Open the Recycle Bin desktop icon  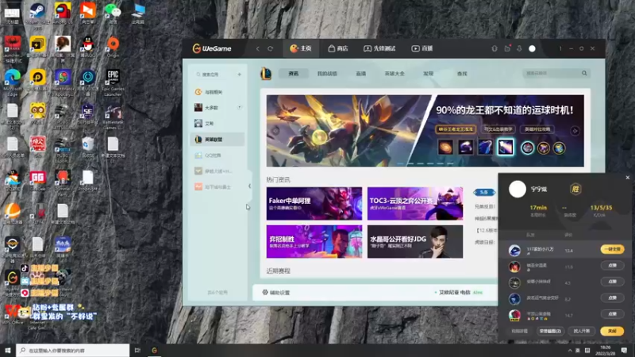click(88, 146)
